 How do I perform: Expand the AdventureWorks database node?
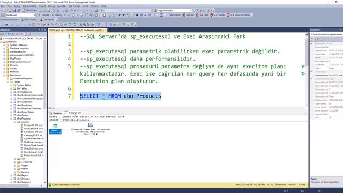pos(4,52)
